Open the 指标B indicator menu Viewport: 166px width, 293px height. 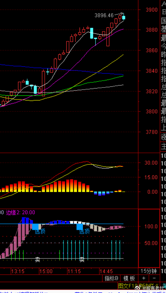tap(111, 278)
